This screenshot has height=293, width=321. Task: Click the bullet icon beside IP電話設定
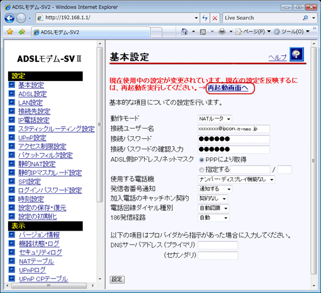tap(12, 120)
